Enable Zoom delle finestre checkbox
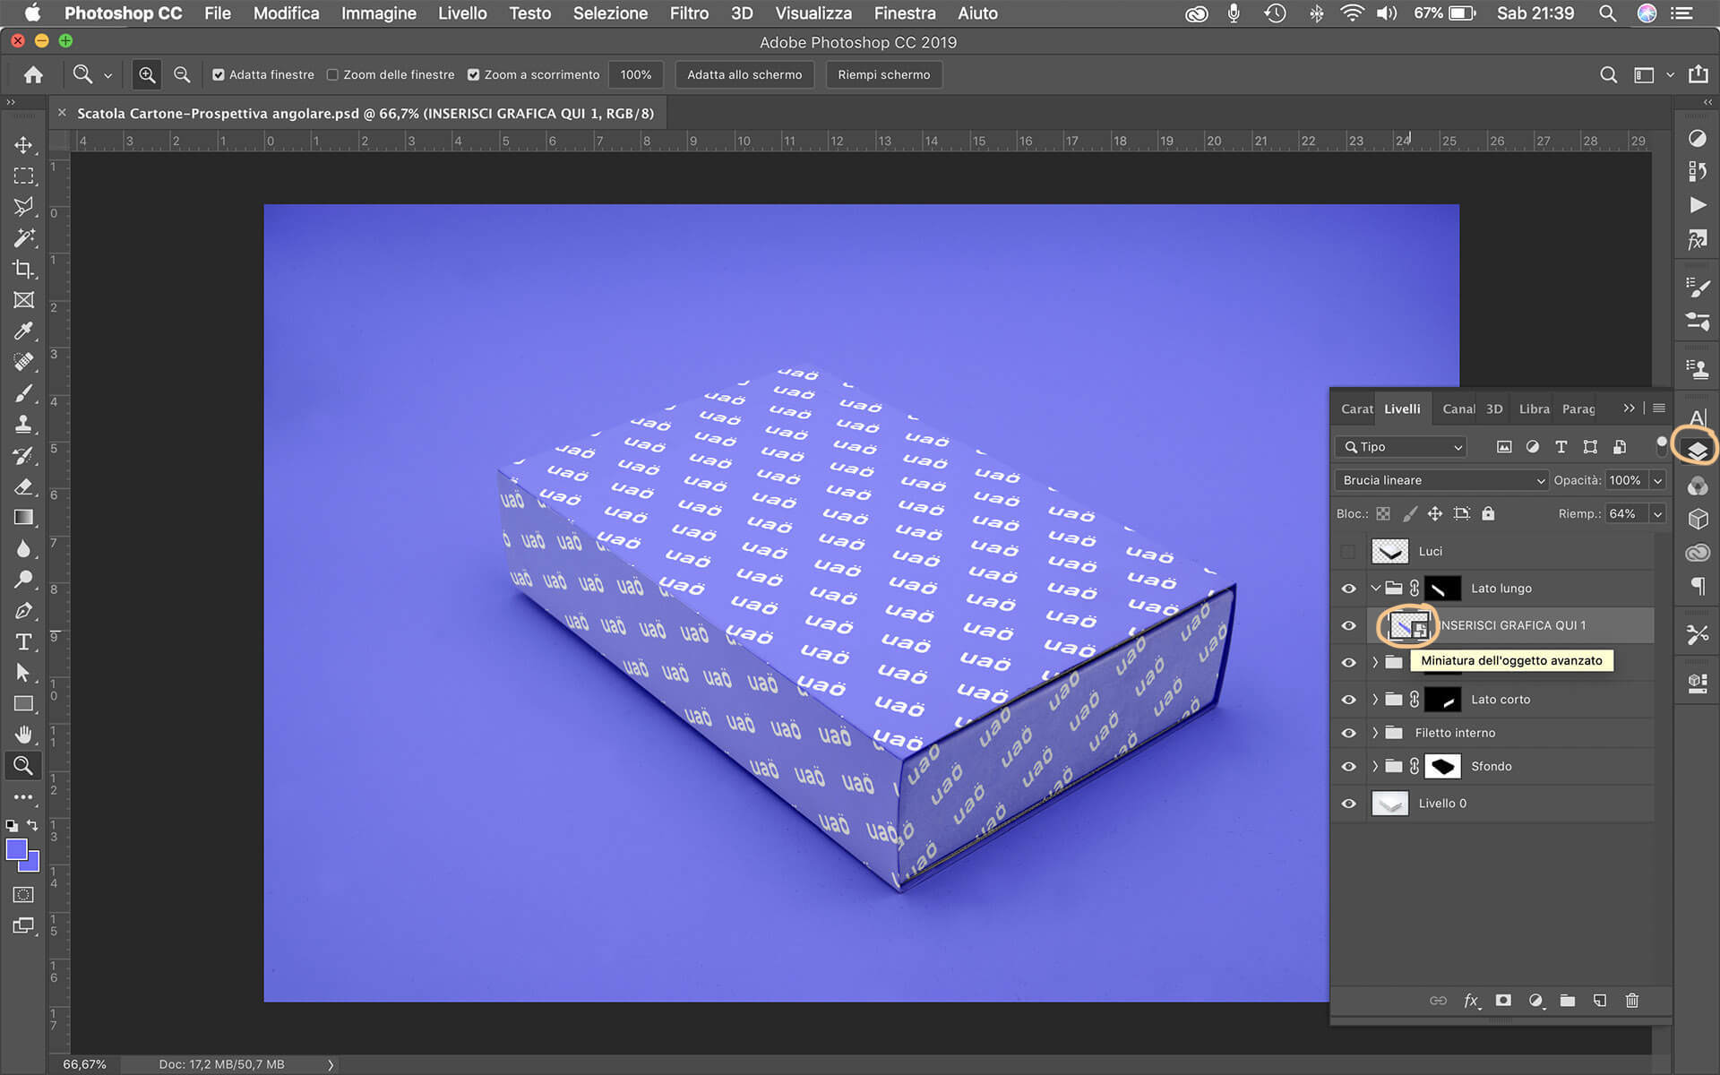This screenshot has width=1720, height=1075. [x=332, y=75]
